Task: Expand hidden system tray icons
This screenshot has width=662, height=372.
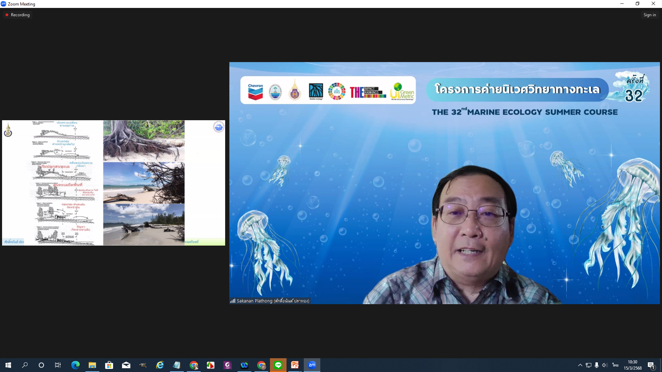Action: (580, 365)
